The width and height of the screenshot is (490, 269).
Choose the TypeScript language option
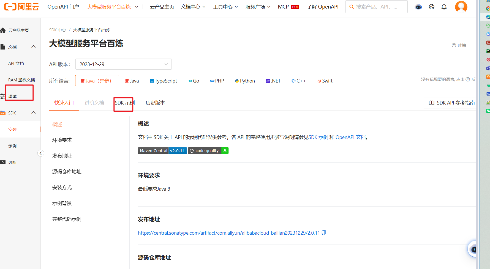(164, 81)
